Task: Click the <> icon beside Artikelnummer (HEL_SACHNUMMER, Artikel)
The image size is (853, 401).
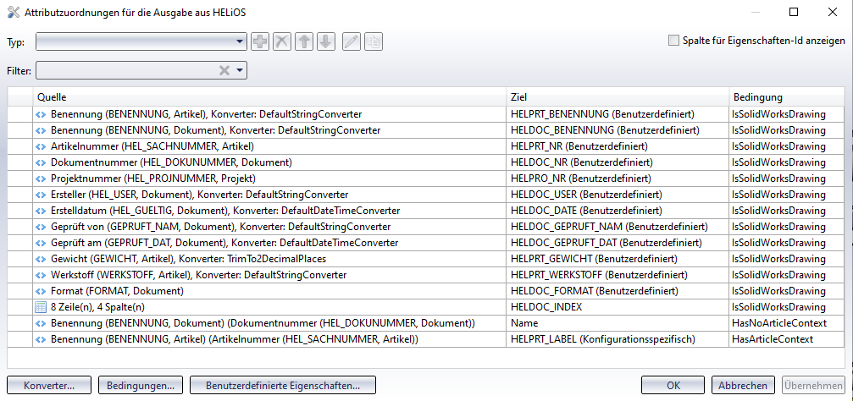Action: tap(41, 146)
